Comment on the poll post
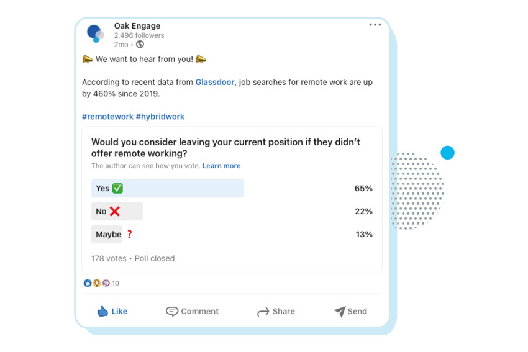Image resolution: width=528 pixels, height=352 pixels. [x=193, y=311]
